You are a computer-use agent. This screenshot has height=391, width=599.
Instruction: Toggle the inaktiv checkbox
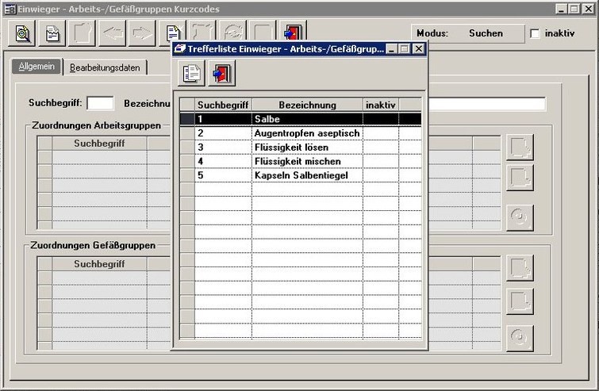536,33
